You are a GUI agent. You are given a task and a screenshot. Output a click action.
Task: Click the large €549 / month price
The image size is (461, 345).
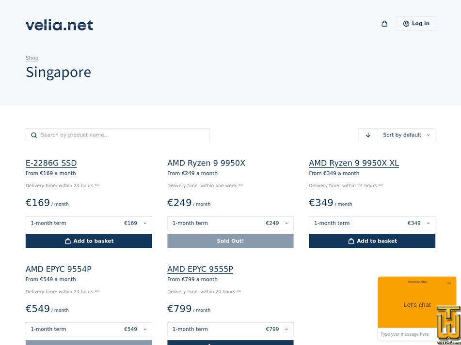pos(47,309)
